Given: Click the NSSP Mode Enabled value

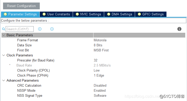Looking at the screenshot, I should (x=100, y=91).
